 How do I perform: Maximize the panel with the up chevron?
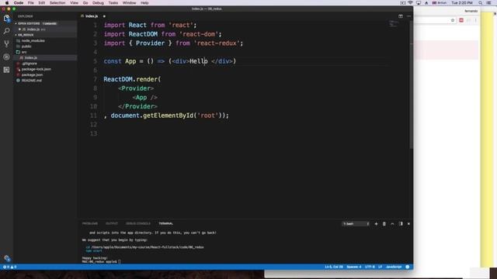(x=392, y=224)
